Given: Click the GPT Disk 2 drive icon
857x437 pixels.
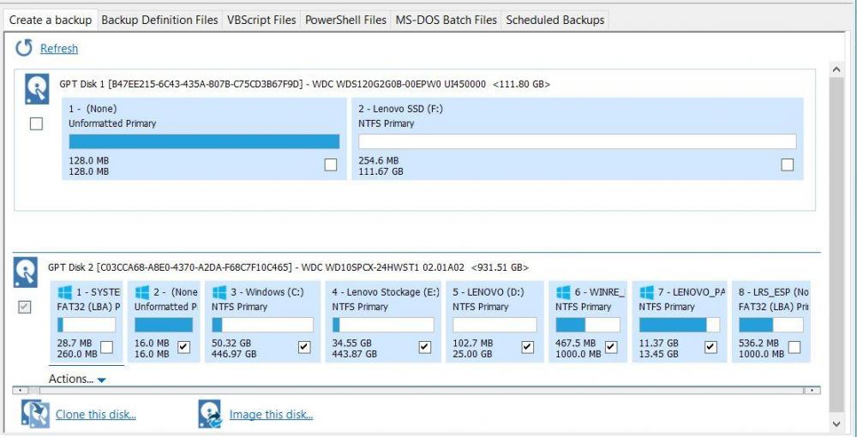Looking at the screenshot, I should point(25,272).
